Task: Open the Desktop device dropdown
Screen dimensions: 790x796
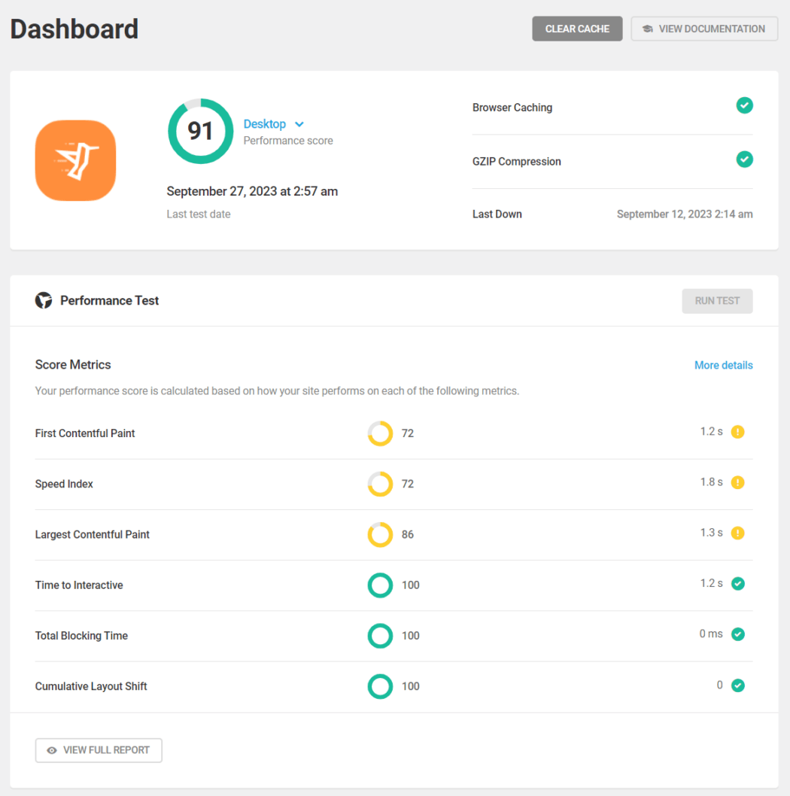Action: [x=265, y=123]
